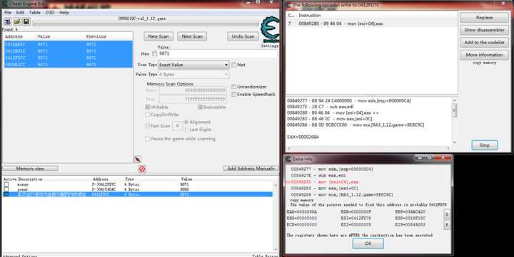Click the open folder toolbar icon
The image size is (514, 257).
[x=17, y=22]
